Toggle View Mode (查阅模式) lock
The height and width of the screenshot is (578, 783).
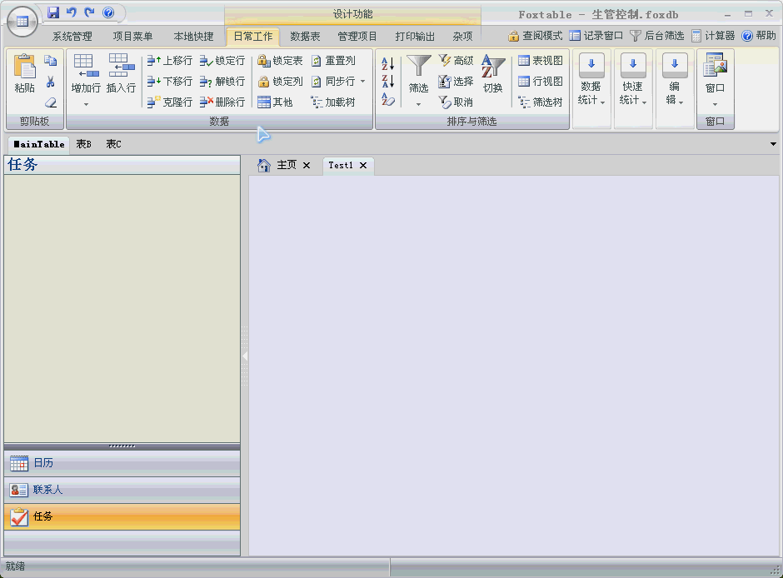(514, 36)
